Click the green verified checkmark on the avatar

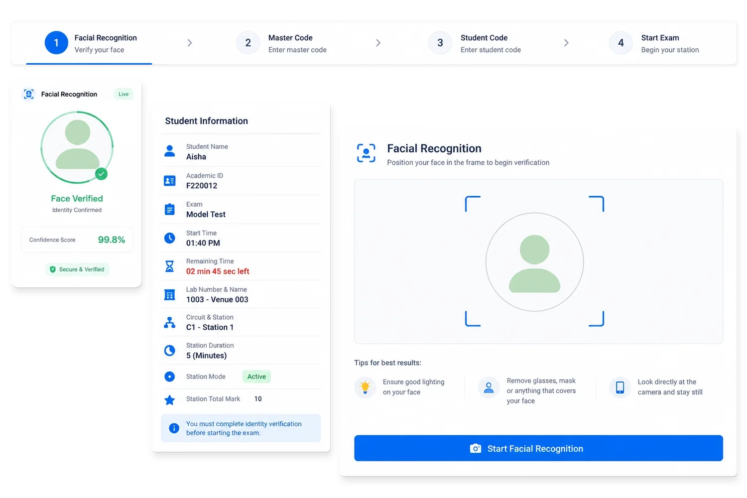[x=102, y=174]
